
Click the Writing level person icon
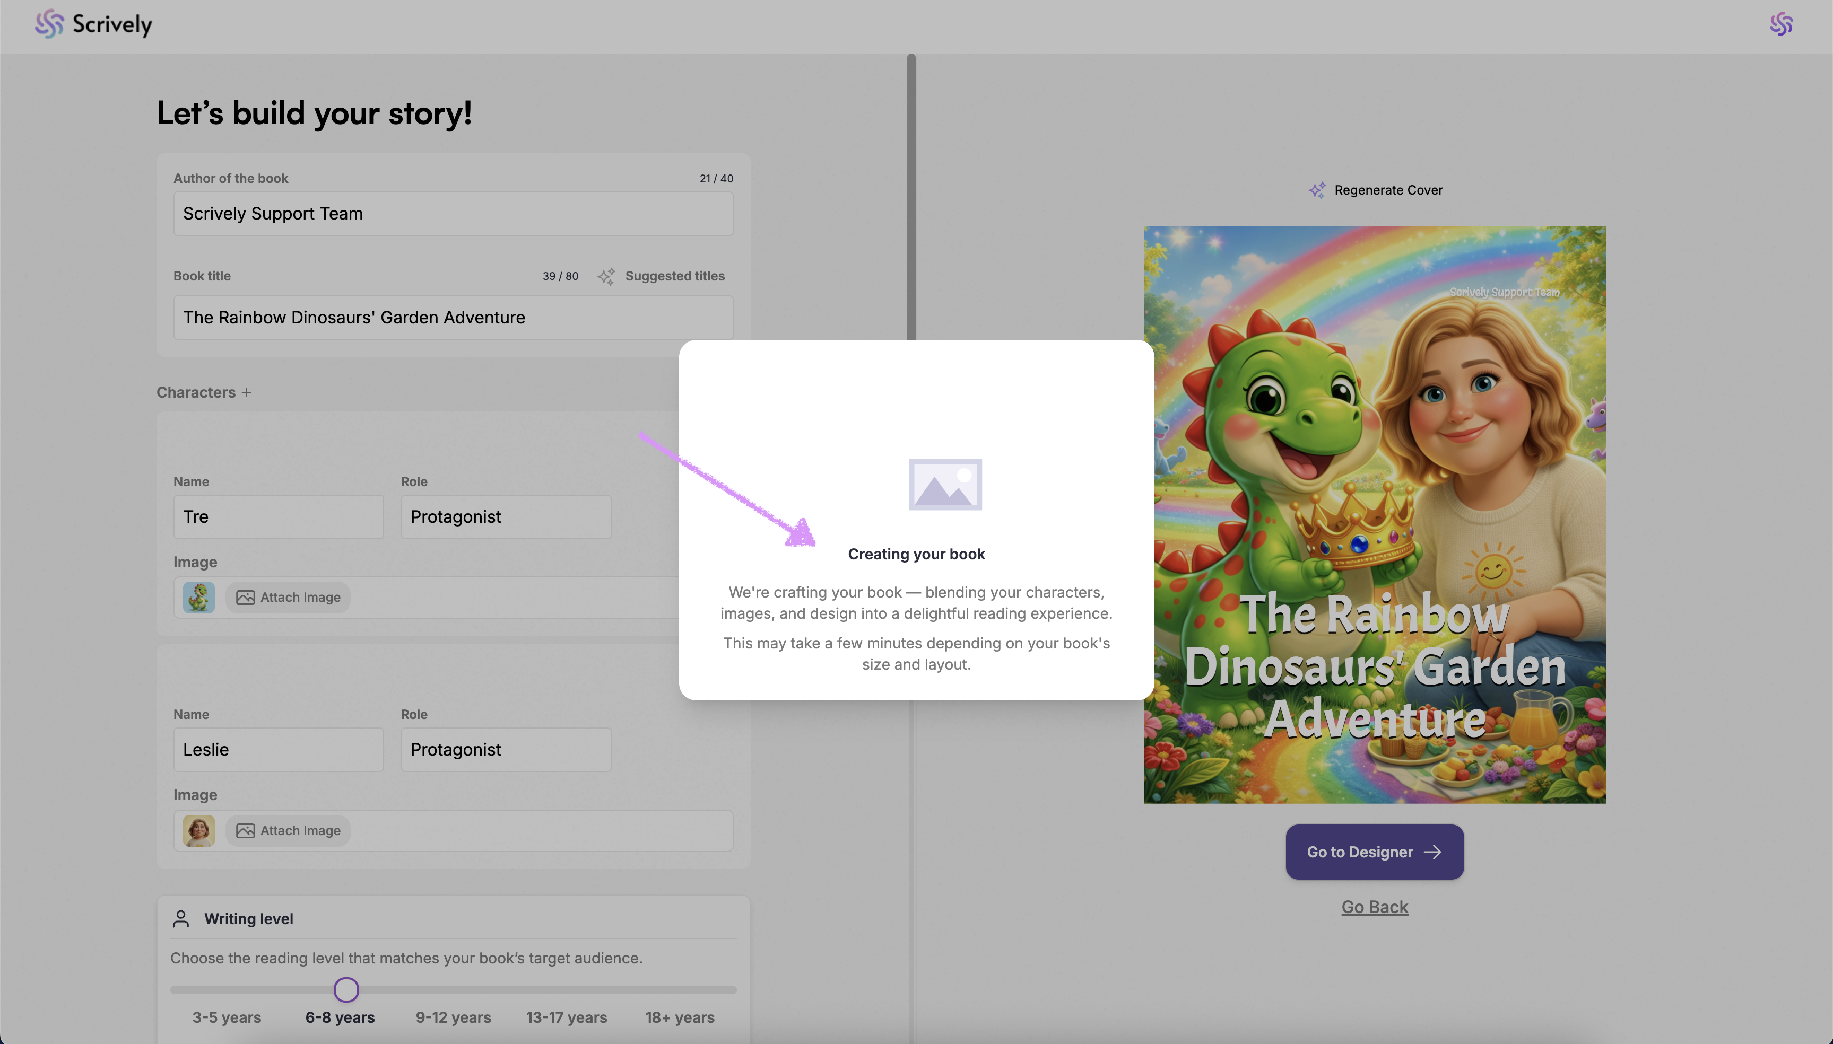coord(181,918)
